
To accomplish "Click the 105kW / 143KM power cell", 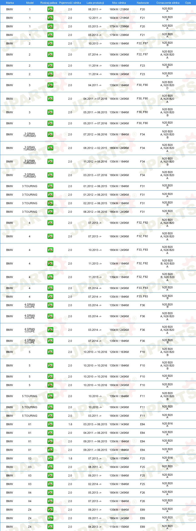I will tap(119, 424).
